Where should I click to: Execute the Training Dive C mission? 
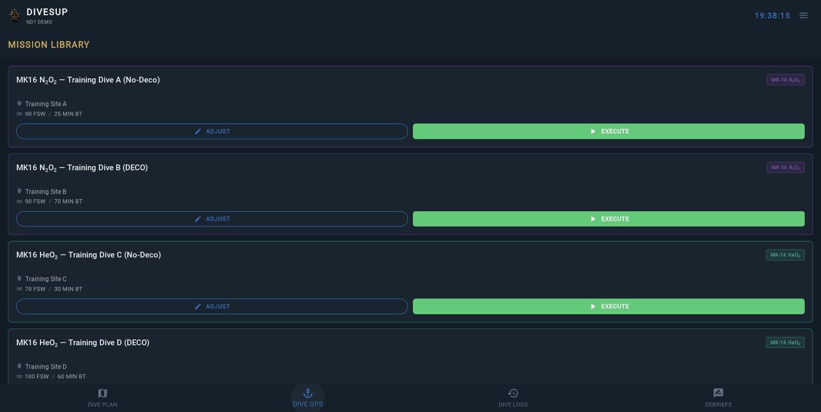click(x=609, y=306)
